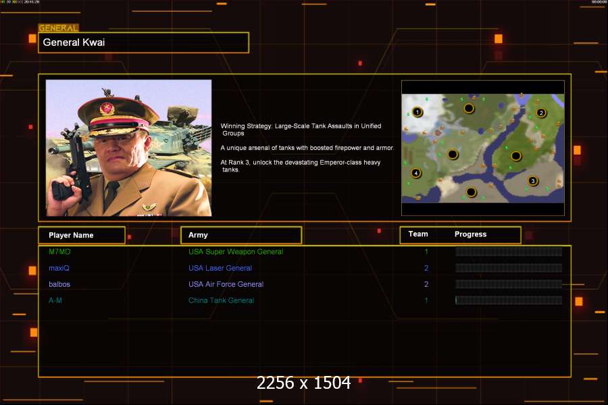Viewport: 608px width, 405px height.
Task: Click the Progress column header
Action: (470, 234)
